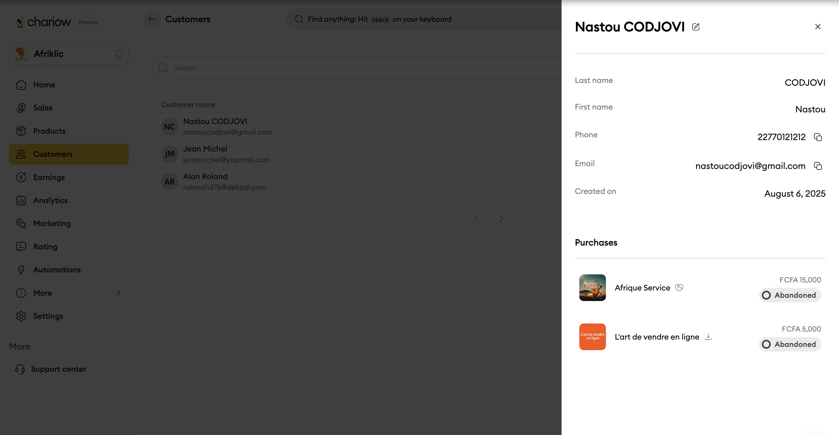
Task: Click the magnifier icon in customer Search
Action: point(163,68)
